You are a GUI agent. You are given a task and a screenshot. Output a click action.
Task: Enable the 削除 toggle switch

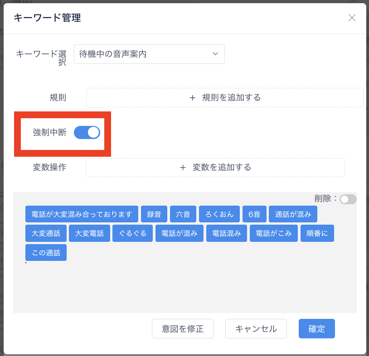click(x=348, y=199)
